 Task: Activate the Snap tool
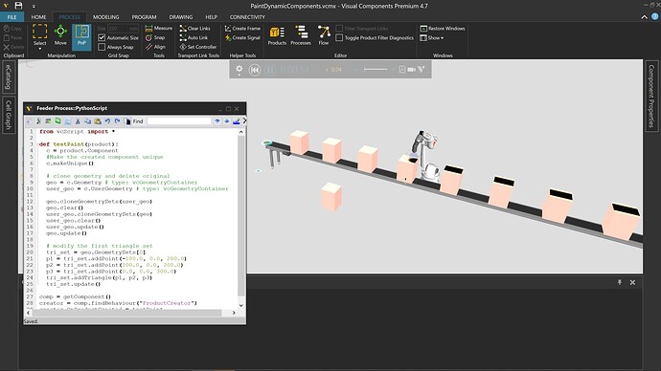tap(155, 37)
